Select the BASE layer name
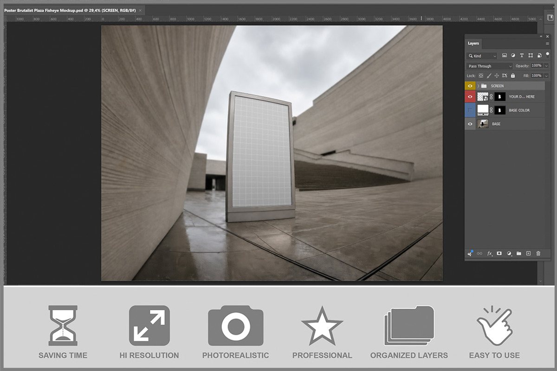Viewport: 557px width, 371px height. 496,124
